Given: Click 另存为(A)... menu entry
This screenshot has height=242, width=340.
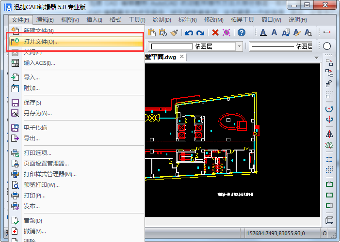Looking at the screenshot, I should pyautogui.click(x=76, y=113).
